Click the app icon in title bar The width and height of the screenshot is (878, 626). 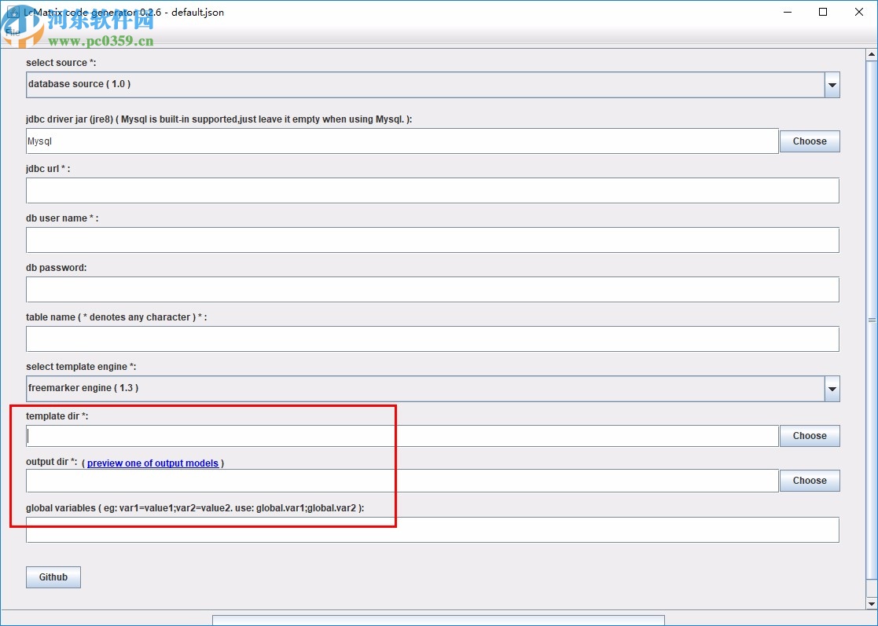pos(13,13)
